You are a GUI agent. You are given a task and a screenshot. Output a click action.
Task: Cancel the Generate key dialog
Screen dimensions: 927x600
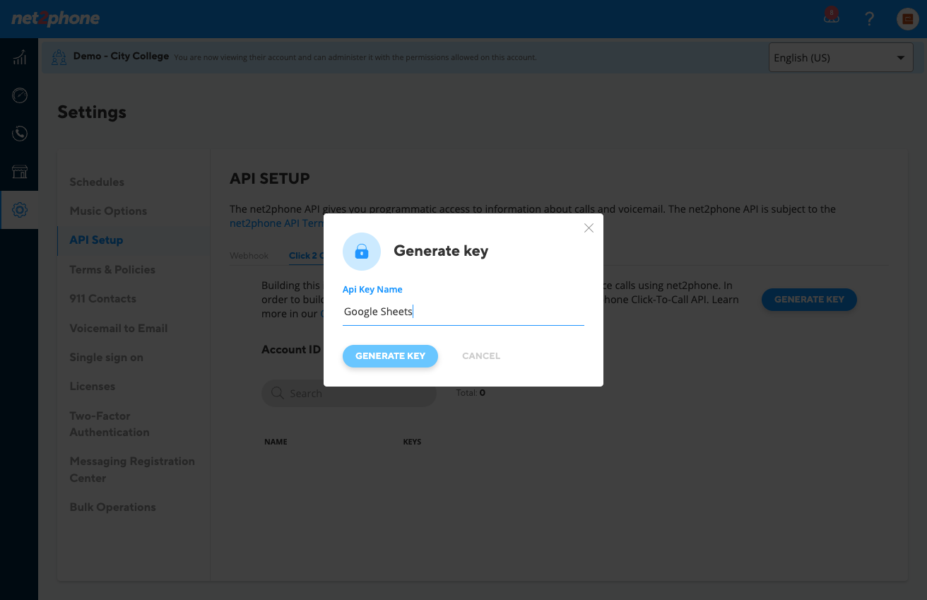tap(481, 355)
